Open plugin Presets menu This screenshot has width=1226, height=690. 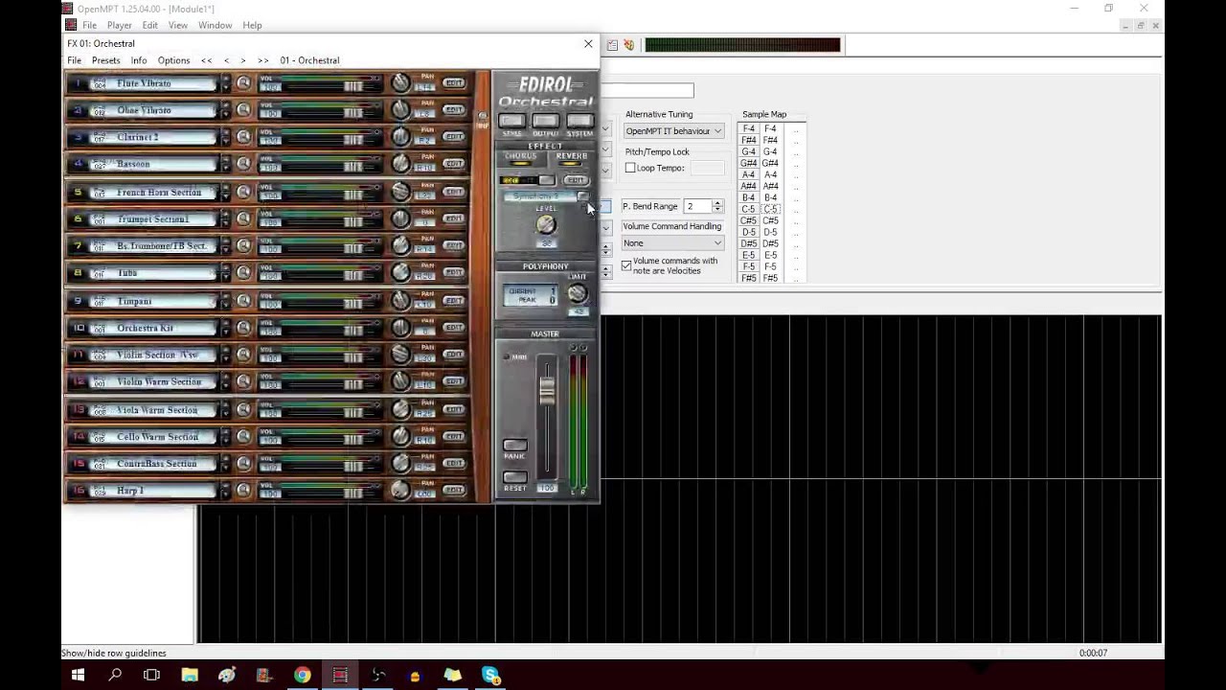pos(105,60)
